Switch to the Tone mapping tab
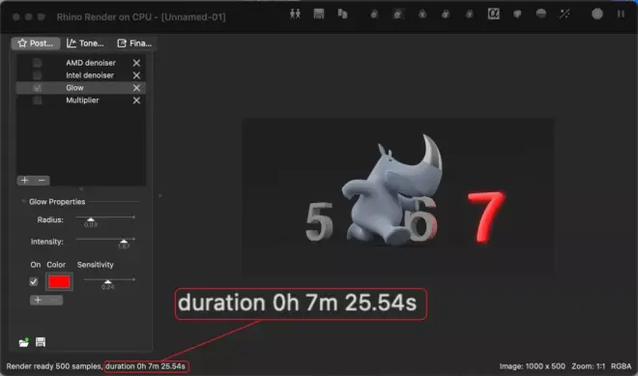Screen dimensions: 638x376 85,43
